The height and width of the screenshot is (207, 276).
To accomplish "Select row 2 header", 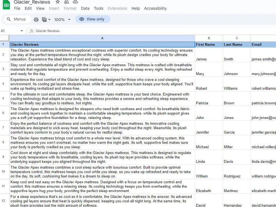I will click(x=3, y=55).
